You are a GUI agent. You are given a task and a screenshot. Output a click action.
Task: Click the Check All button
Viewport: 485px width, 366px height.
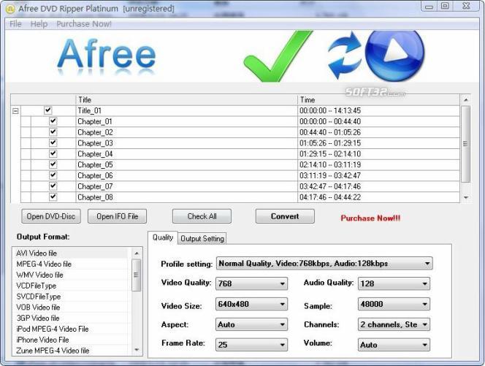pyautogui.click(x=202, y=216)
